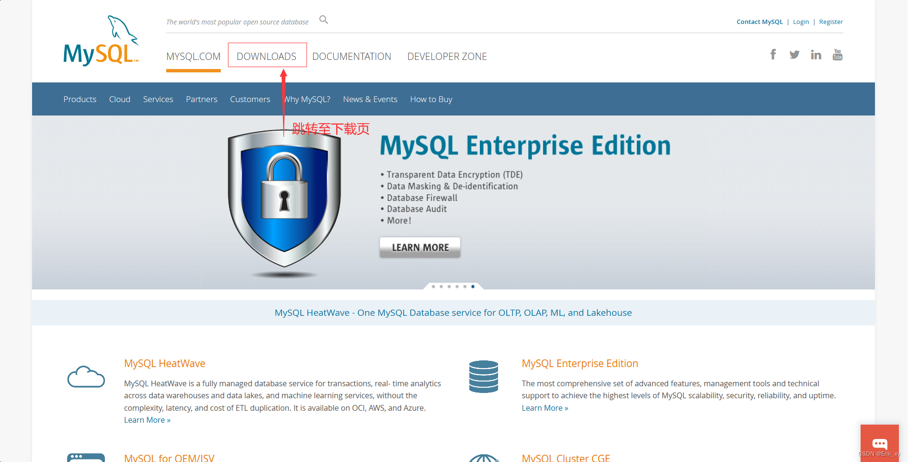908x462 pixels.
Task: Click Learn More under Enterprise Edition
Action: click(545, 408)
